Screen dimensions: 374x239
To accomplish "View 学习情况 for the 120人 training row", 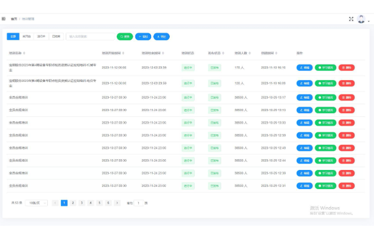I will point(325,83).
